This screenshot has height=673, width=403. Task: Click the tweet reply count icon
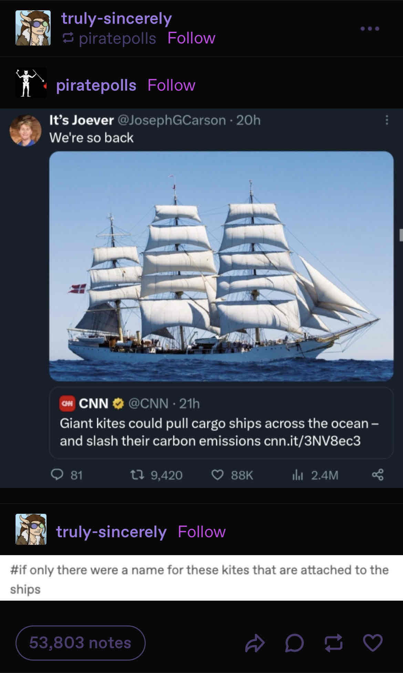pyautogui.click(x=57, y=475)
